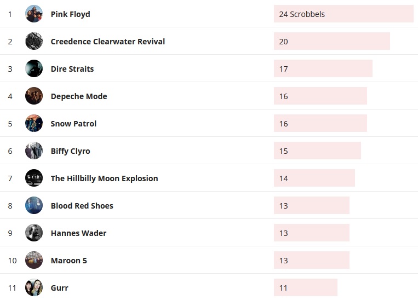This screenshot has width=418, height=300.
Task: Click Gurr's 11 scrobbles bar
Action: point(305,288)
